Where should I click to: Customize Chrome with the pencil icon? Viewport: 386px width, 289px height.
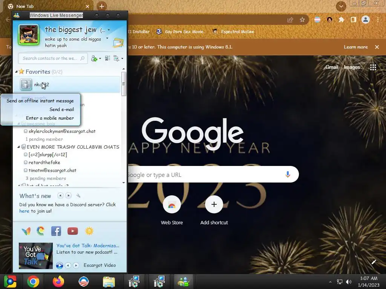374,262
